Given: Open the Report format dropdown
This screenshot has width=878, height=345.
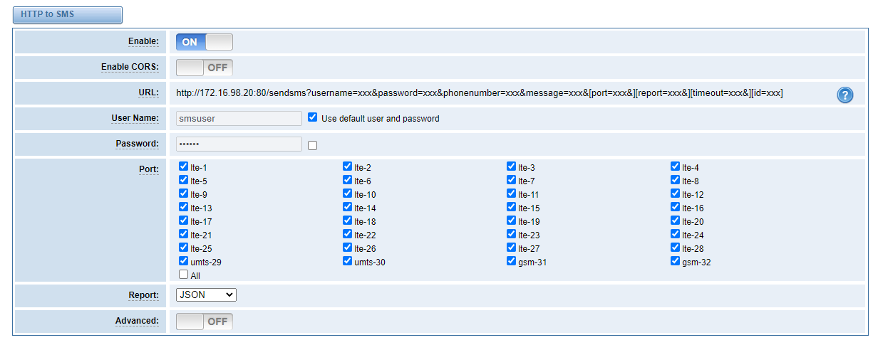Looking at the screenshot, I should pos(206,294).
